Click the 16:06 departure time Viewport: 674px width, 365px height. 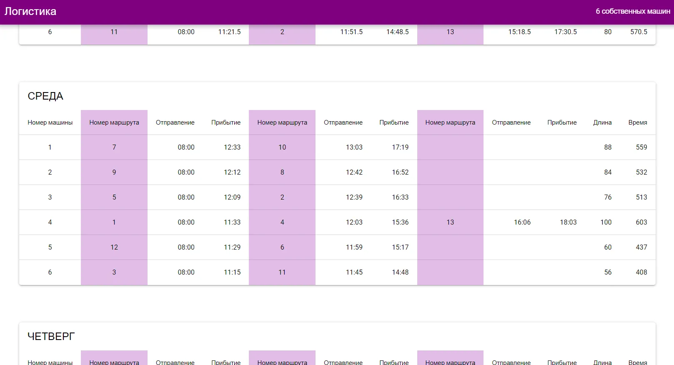(x=522, y=222)
